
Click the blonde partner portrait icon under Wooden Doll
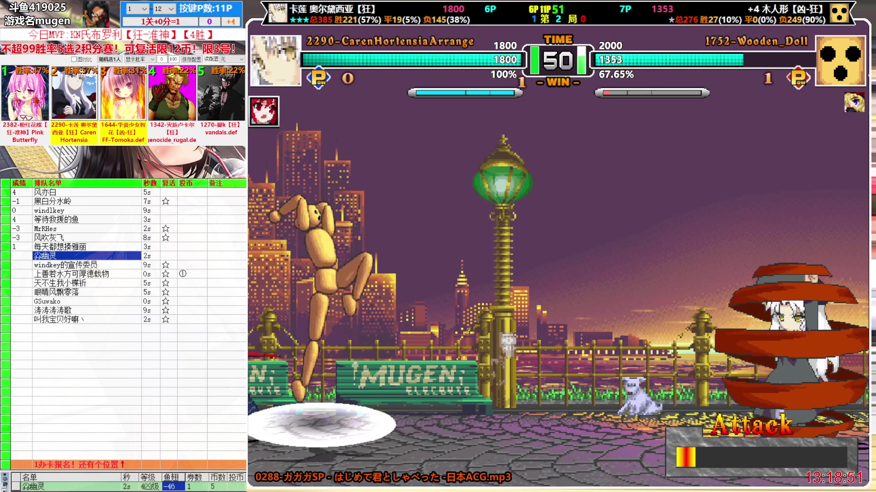click(x=854, y=102)
